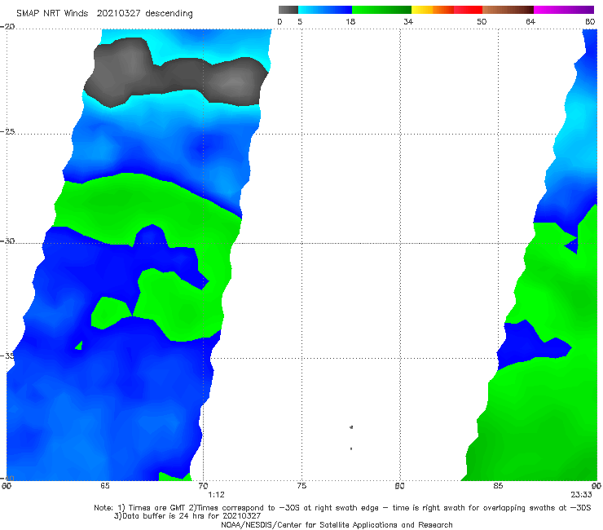This screenshot has height=530, width=603.
Task: Click colorbar label 64
Action: point(530,22)
